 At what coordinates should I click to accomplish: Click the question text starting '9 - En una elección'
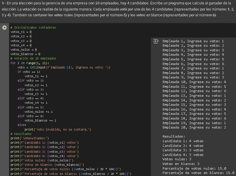[118, 9]
